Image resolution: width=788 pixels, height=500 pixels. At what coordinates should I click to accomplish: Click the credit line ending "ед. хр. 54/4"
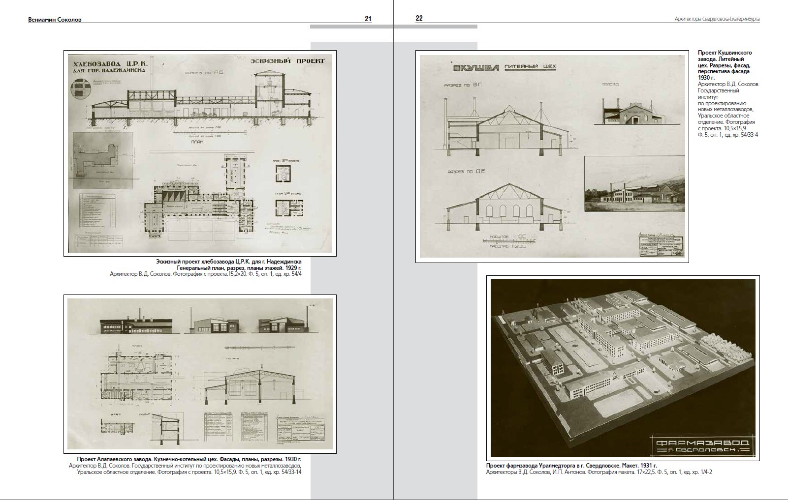coord(206,274)
